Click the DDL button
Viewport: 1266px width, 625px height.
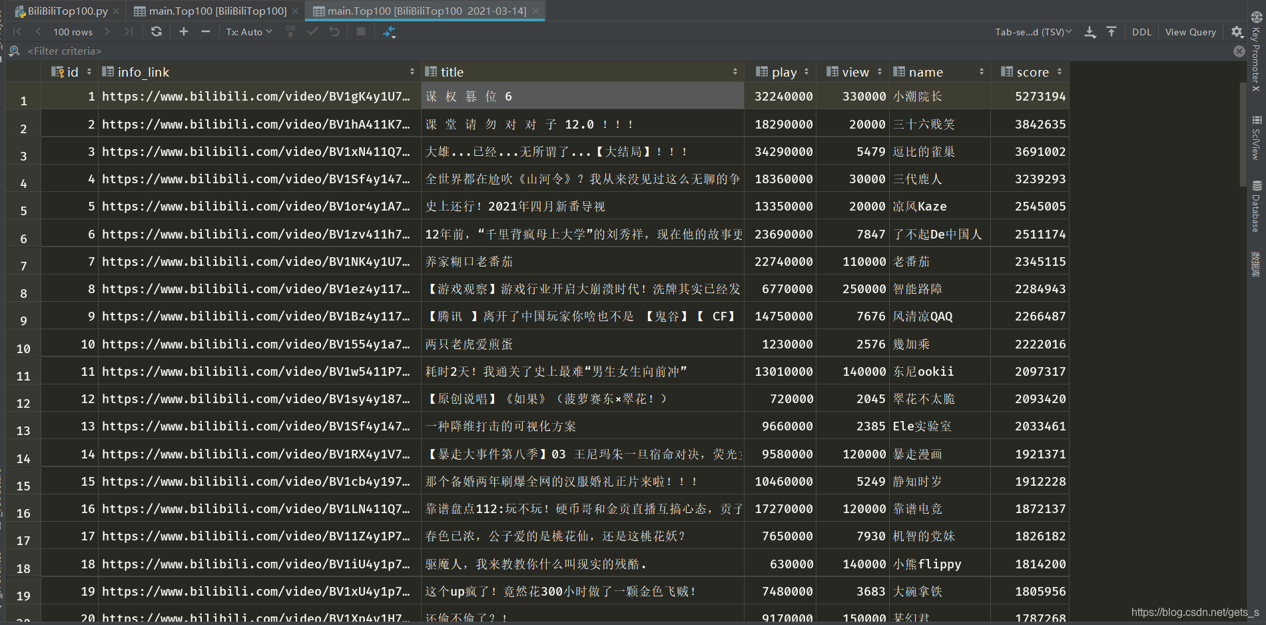click(1141, 31)
